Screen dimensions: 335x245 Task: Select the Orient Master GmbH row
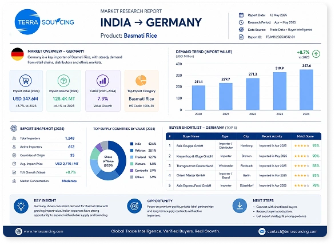(x=244, y=175)
